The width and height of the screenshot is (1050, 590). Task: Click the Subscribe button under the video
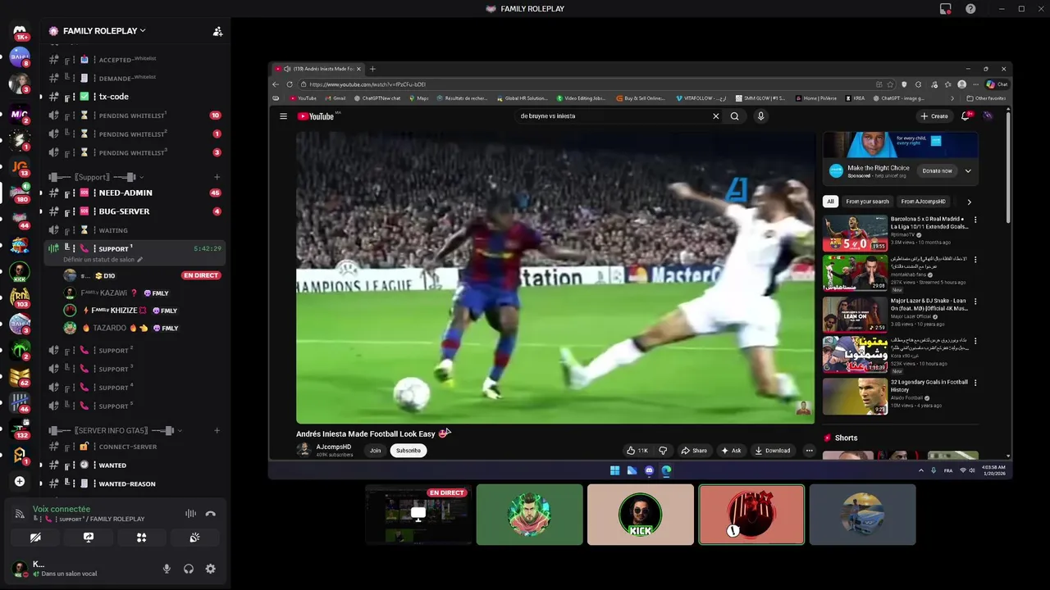pos(409,450)
